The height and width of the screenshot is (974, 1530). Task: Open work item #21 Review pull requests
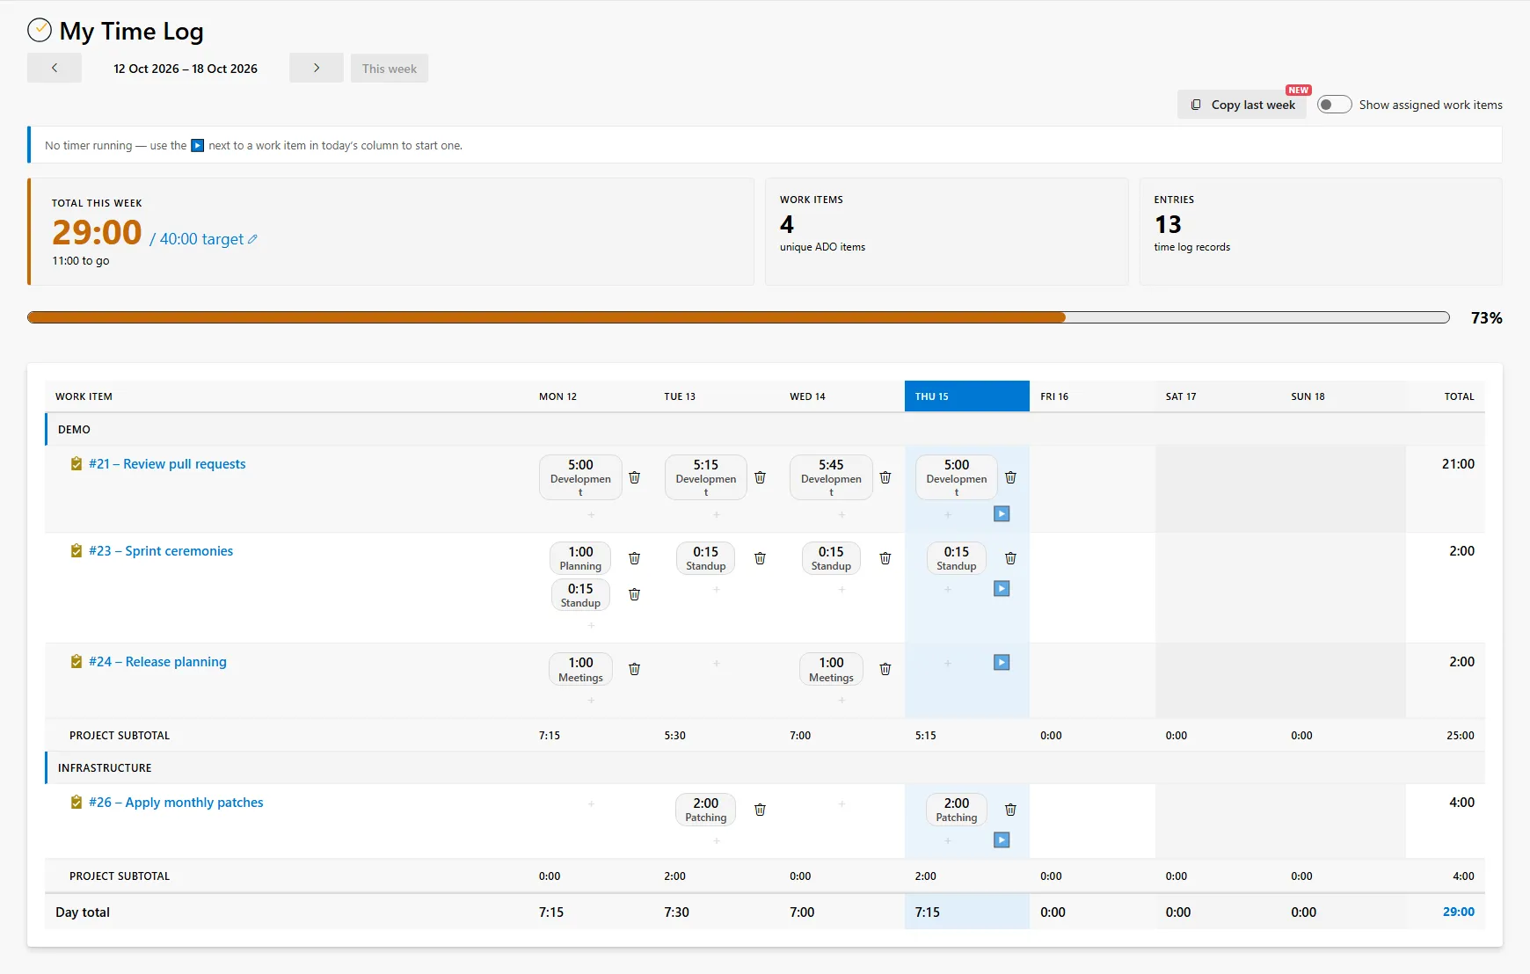coord(167,464)
